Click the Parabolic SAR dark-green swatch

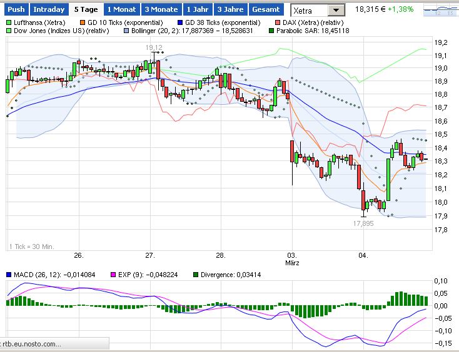pyautogui.click(x=271, y=31)
